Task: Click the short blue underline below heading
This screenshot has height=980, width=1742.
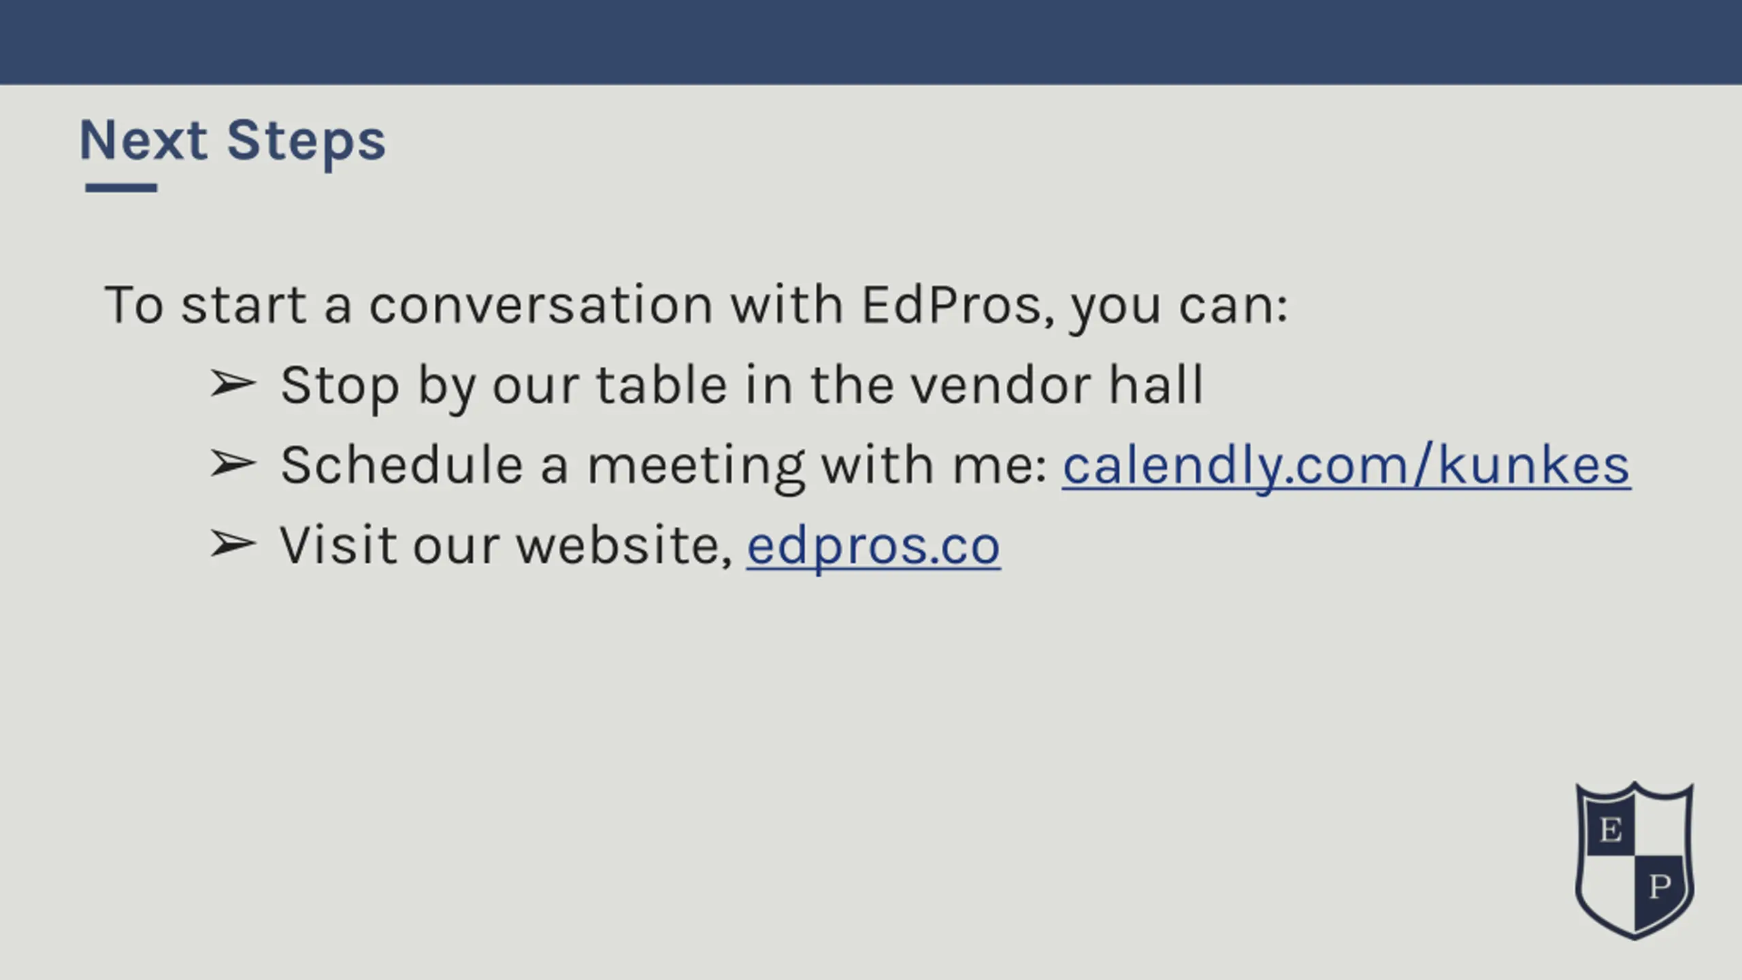Action: coord(121,188)
